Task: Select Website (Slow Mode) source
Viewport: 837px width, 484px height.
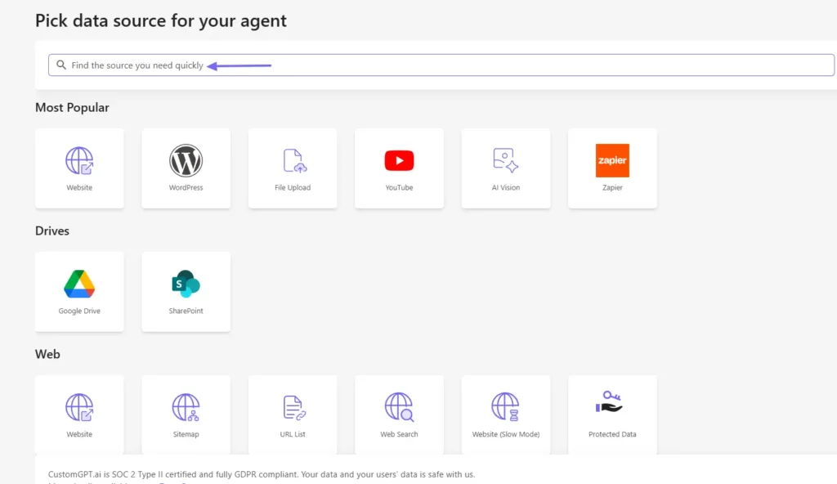Action: click(506, 415)
